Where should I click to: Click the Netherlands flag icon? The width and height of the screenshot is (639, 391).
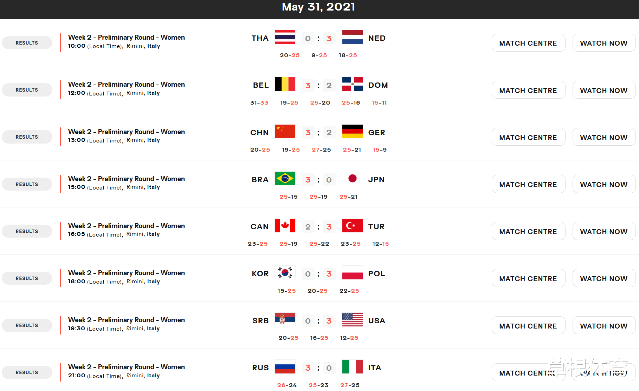click(352, 37)
